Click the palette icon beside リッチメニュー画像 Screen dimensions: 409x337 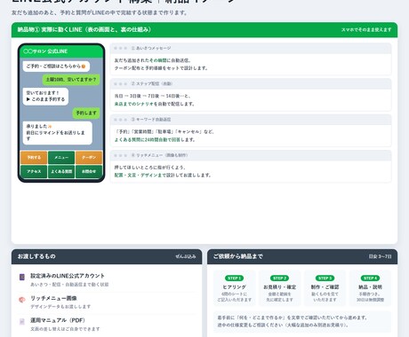tap(22, 300)
